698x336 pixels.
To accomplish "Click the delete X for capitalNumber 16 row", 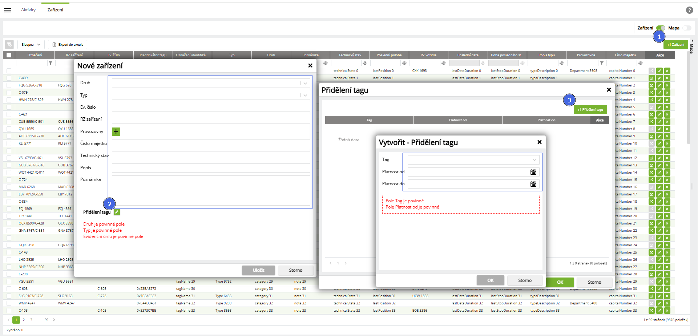I will pos(667,187).
